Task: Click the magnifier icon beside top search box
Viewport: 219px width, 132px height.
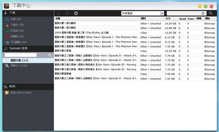Action: click(x=211, y=13)
